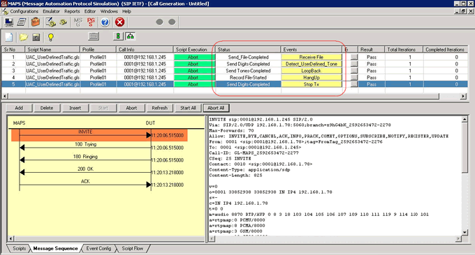Viewport: 475px width, 255px height.
Task: Open the Editor menu
Action: [x=90, y=11]
